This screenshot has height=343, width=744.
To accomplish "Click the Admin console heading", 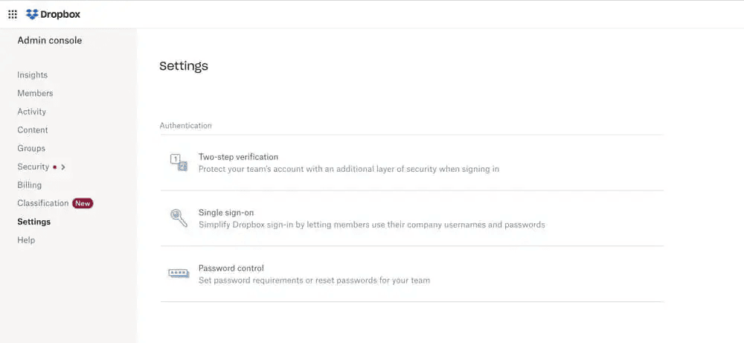I will click(x=50, y=40).
